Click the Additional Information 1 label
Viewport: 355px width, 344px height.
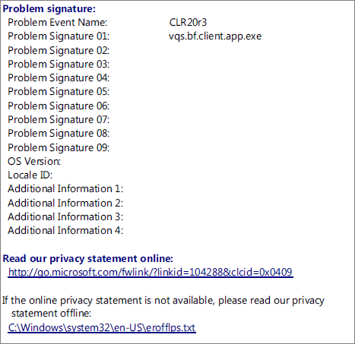point(65,189)
